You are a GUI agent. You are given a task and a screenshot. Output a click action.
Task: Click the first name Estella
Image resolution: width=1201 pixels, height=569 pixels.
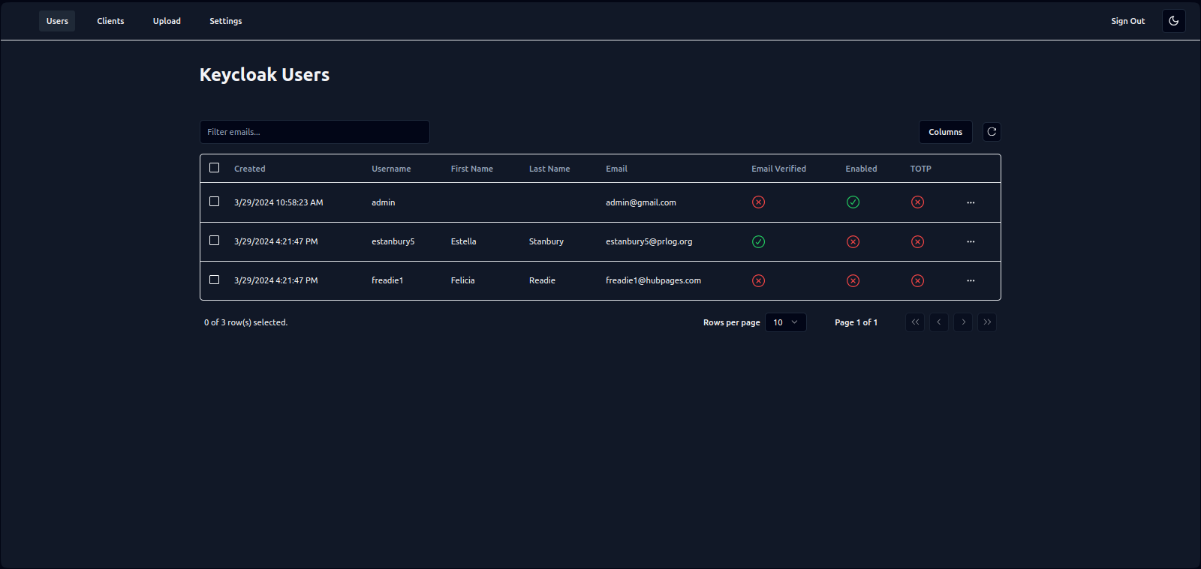tap(464, 241)
